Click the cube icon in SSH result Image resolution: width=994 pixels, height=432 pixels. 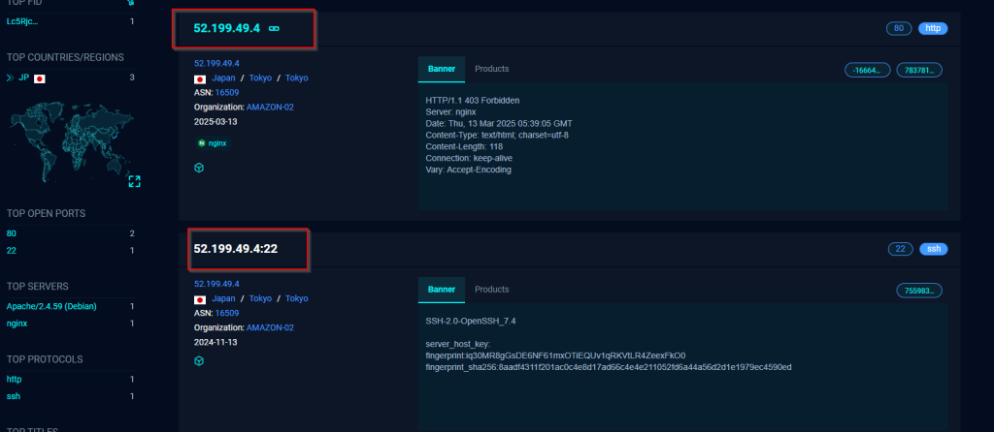199,360
